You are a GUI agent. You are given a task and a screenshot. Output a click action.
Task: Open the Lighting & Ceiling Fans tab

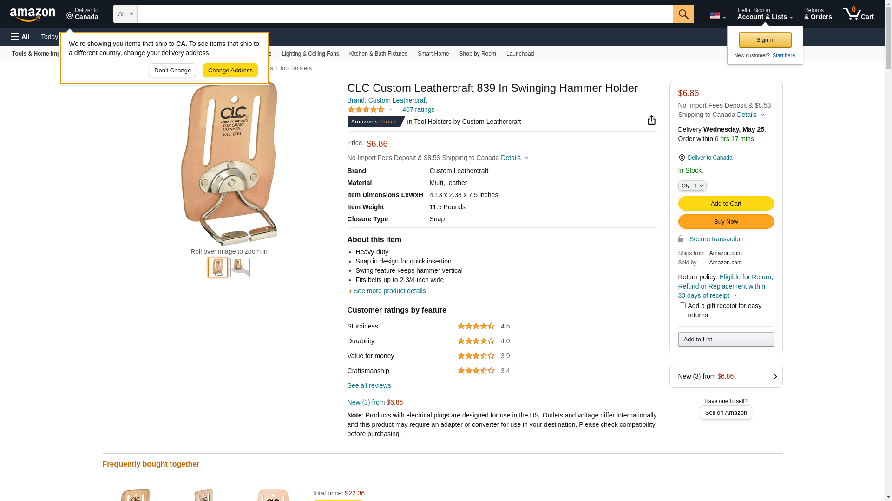coord(310,54)
